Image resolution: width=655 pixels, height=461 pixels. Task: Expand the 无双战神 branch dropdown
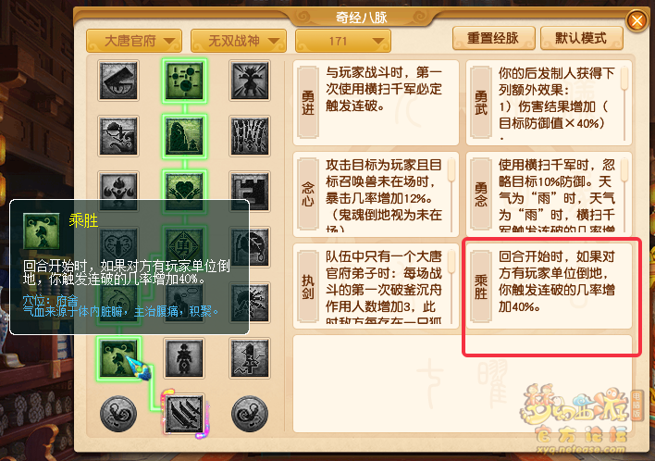click(x=239, y=41)
